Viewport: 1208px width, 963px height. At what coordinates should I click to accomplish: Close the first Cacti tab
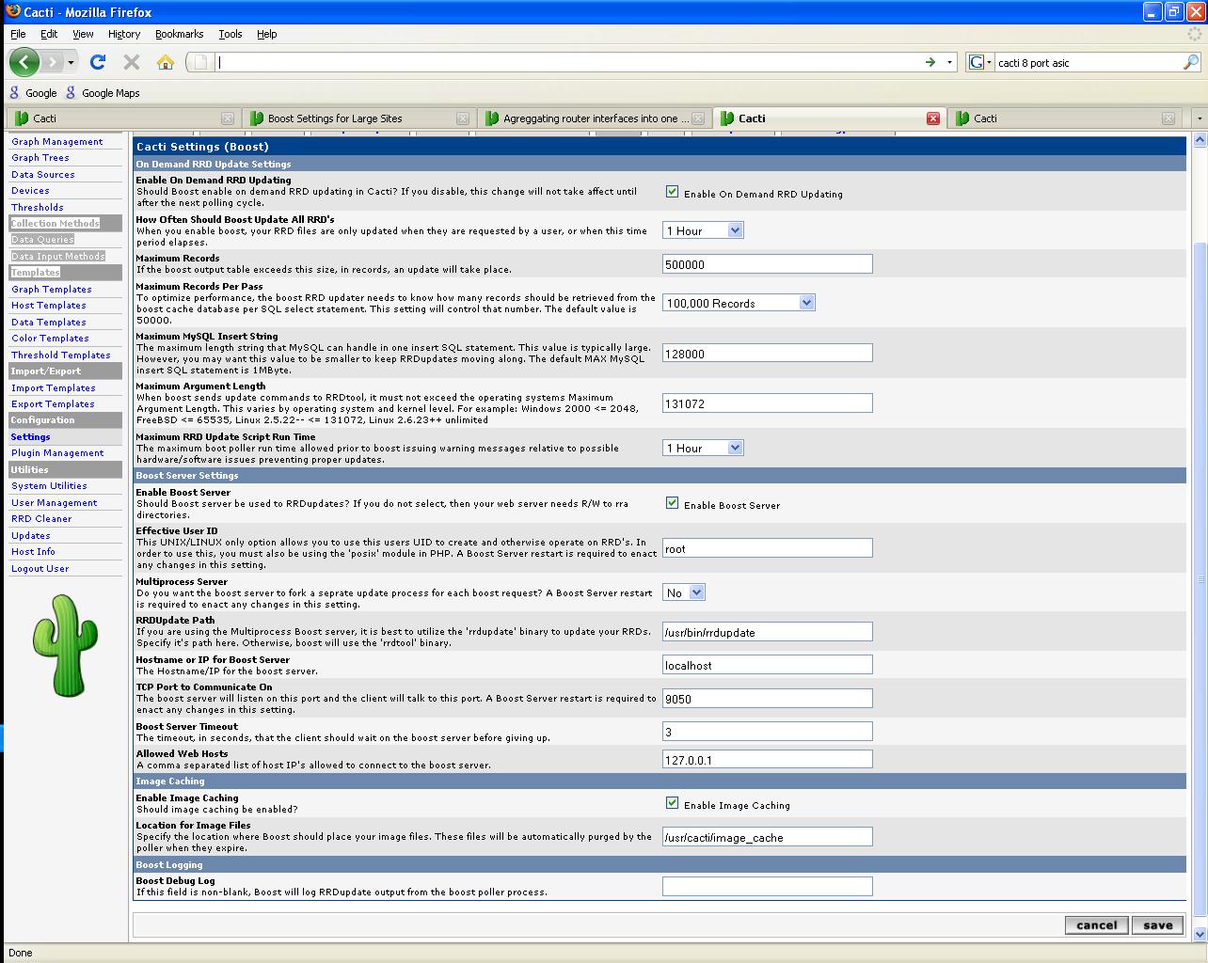(x=228, y=118)
